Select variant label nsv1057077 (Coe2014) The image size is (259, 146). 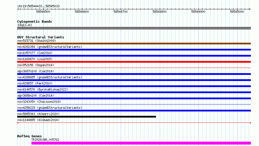click(x=35, y=53)
